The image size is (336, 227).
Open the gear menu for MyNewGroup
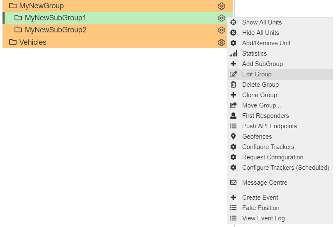tap(222, 6)
